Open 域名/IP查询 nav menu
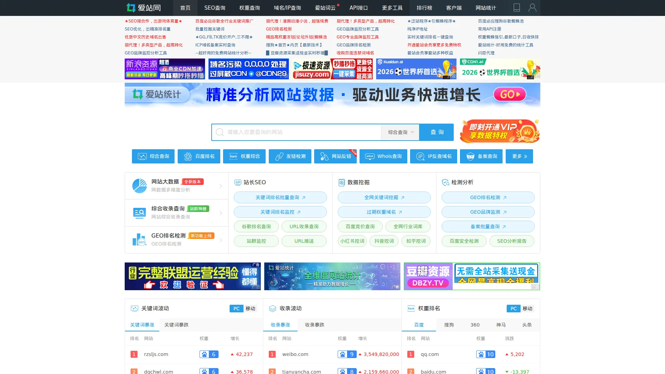665x374 pixels. pos(287,8)
